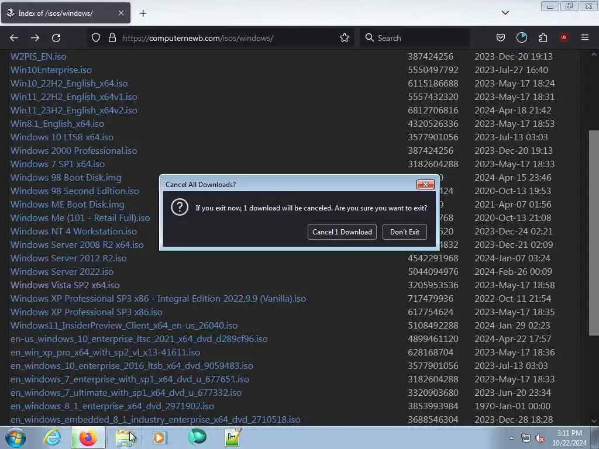Open the Extensions puzzle icon

click(x=543, y=38)
